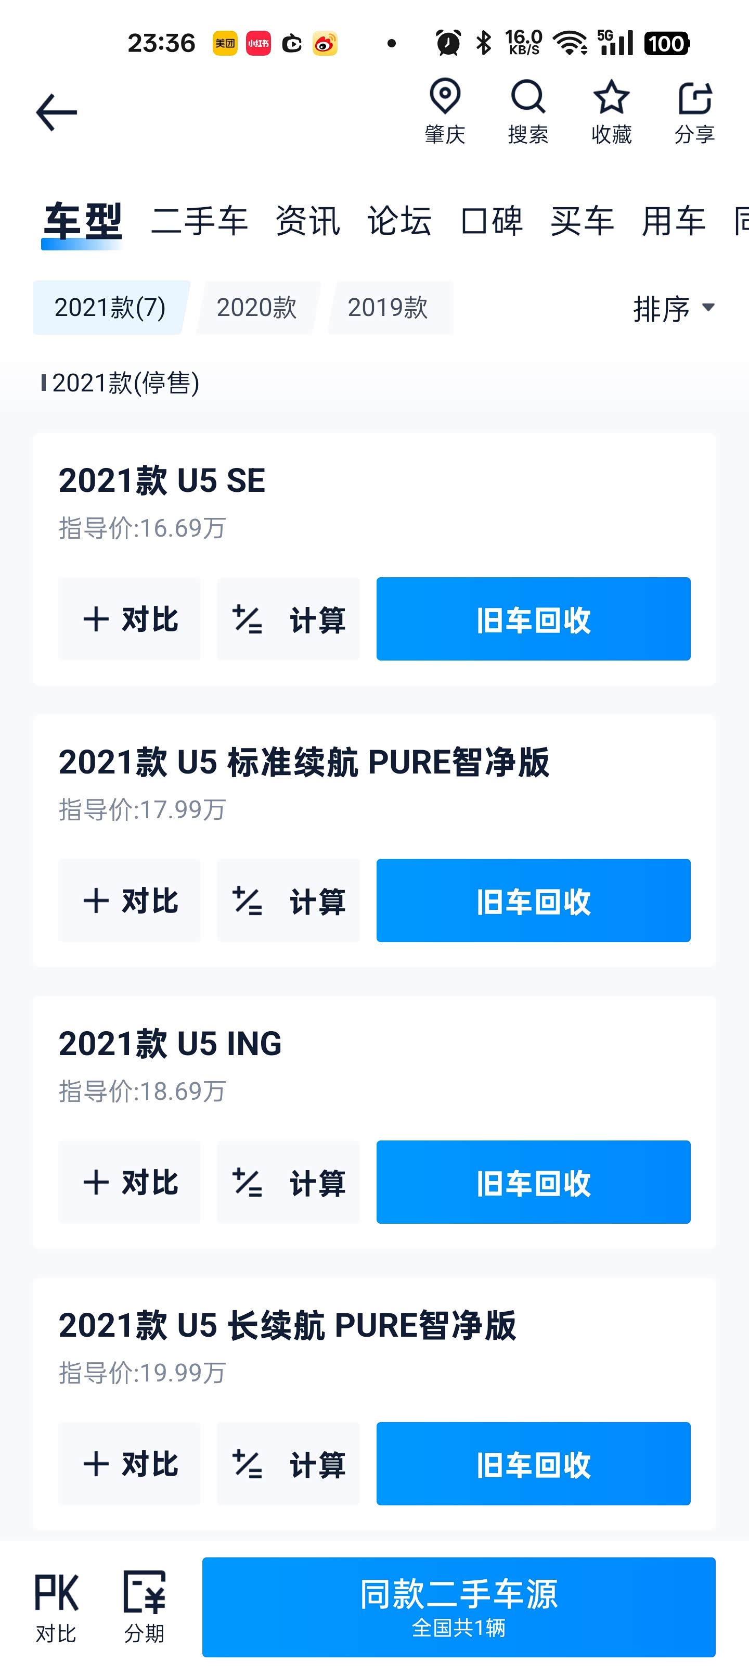Tap the 收藏 star icon
The height and width of the screenshot is (1674, 749).
(611, 111)
